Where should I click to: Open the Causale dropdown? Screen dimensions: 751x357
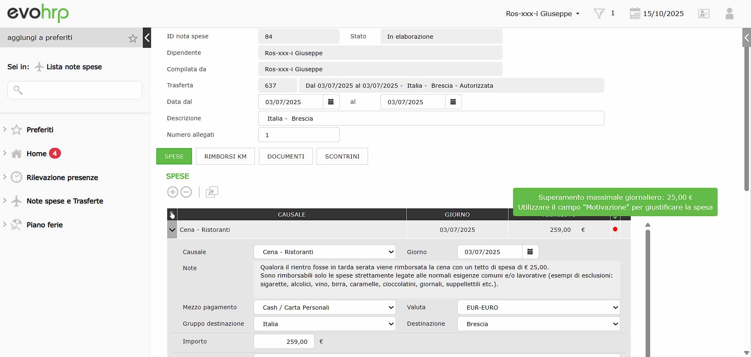324,252
